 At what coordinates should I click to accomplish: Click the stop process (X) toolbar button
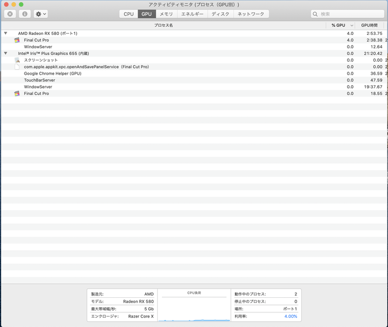[x=10, y=14]
